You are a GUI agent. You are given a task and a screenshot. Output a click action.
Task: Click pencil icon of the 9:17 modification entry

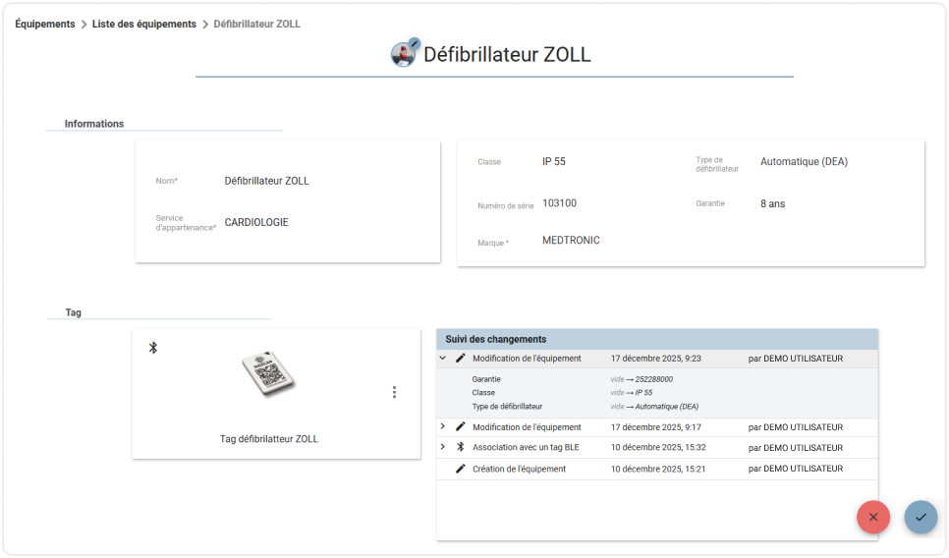pos(461,426)
